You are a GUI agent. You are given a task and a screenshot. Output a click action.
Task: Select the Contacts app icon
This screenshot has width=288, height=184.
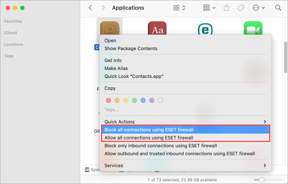[x=110, y=28]
